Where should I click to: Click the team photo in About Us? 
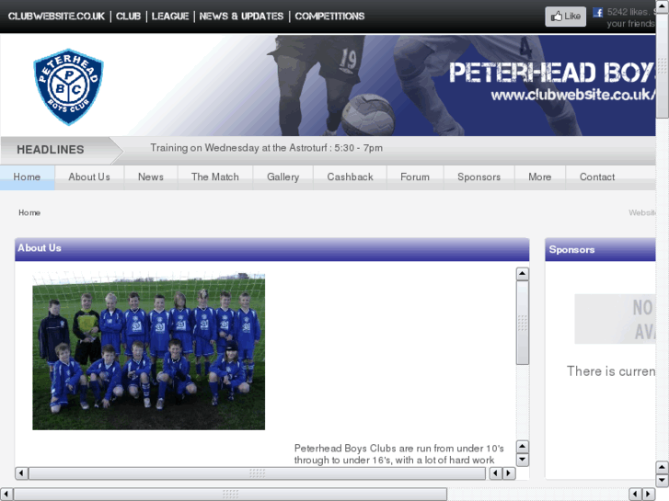tap(148, 351)
